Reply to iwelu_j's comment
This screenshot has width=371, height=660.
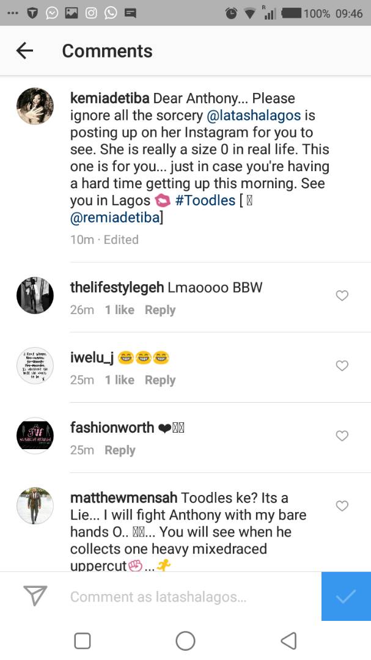[x=160, y=380]
